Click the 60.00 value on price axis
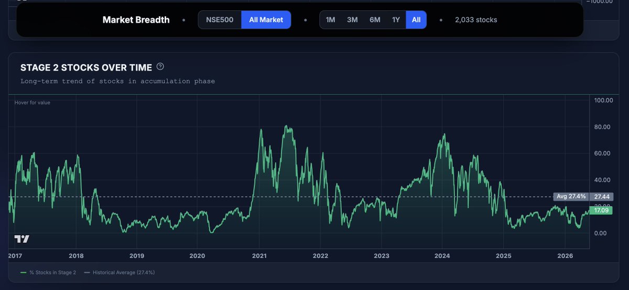 (x=603, y=153)
